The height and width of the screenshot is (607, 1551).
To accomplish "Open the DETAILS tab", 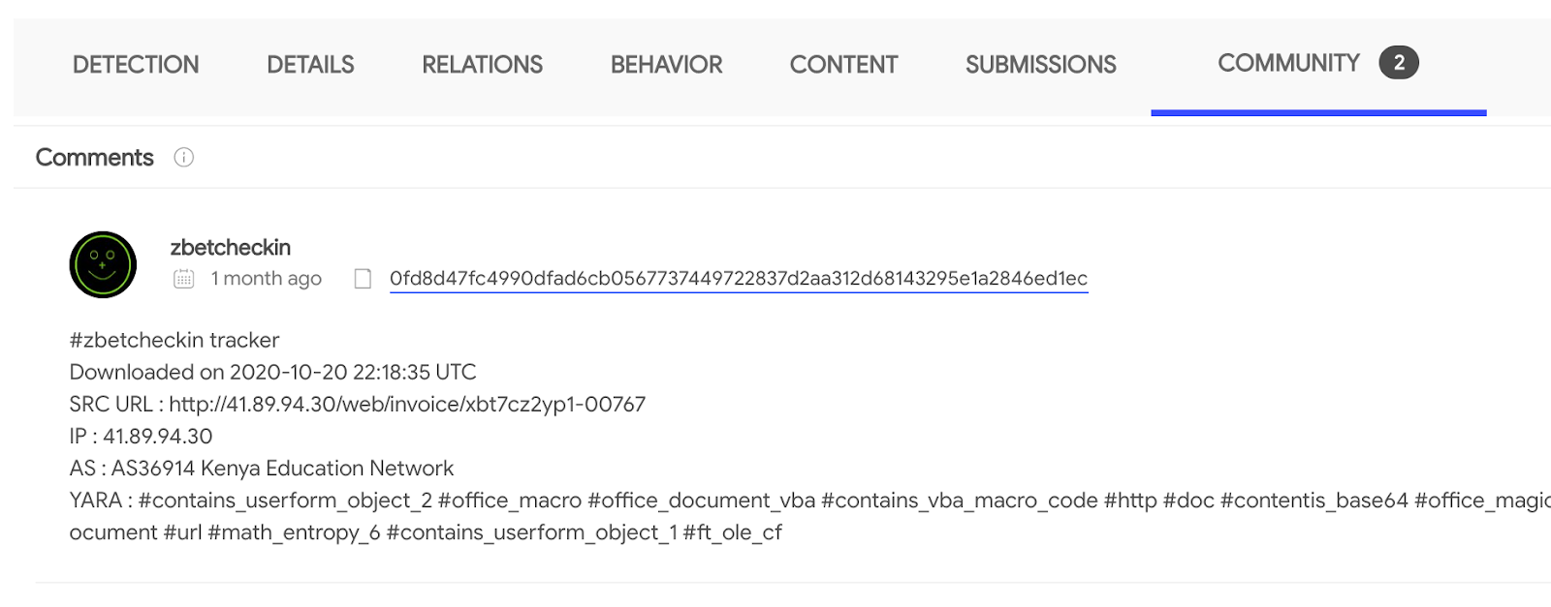I will pos(310,65).
